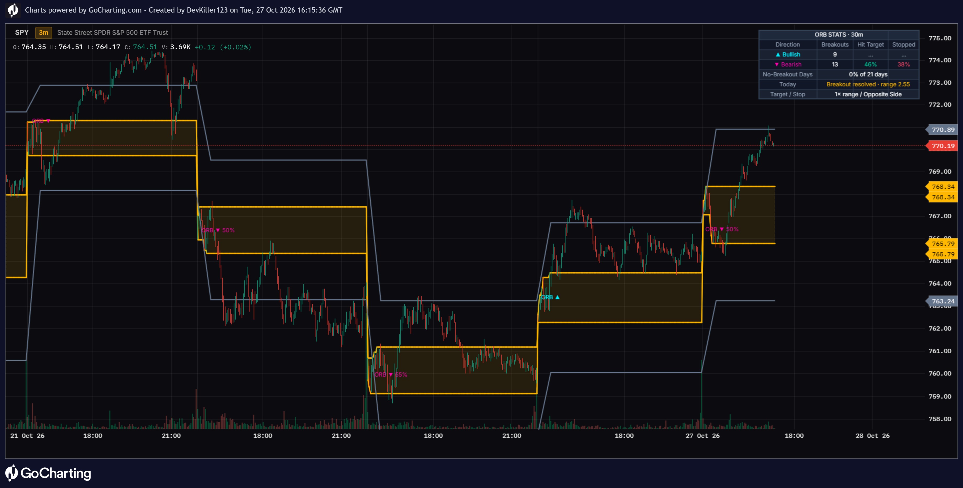Click the Bearish 46% hit target cell
This screenshot has height=488, width=963.
(870, 64)
